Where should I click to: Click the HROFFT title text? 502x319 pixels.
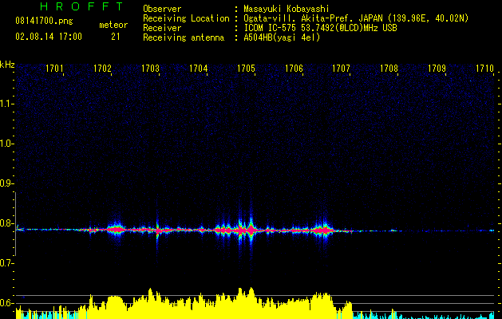pyautogui.click(x=82, y=6)
